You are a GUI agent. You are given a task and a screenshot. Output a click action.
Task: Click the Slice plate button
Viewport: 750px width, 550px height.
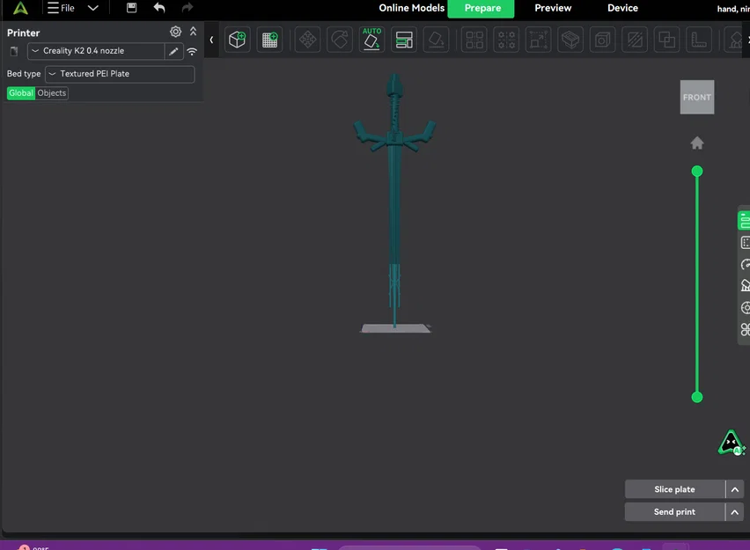674,489
